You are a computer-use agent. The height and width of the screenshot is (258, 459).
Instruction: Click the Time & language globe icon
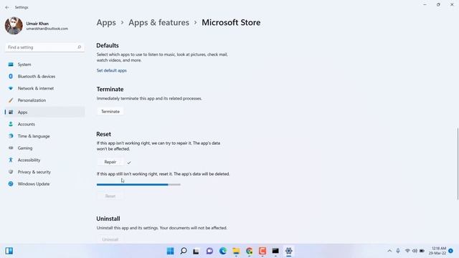(x=11, y=136)
